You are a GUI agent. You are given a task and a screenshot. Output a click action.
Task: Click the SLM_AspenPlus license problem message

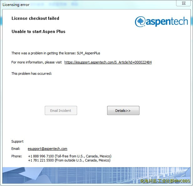(x=56, y=53)
